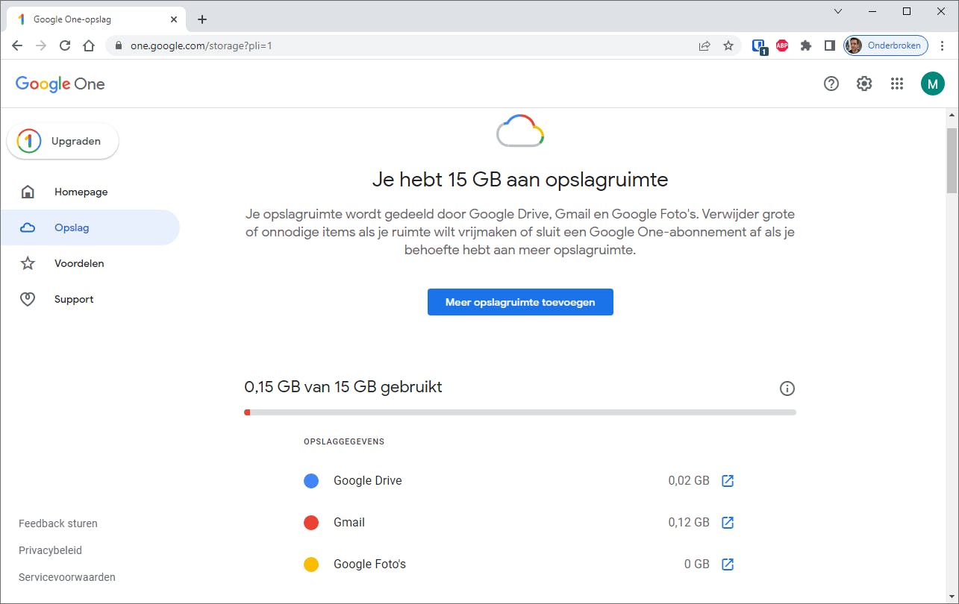Select Voordelen in the sidebar
The width and height of the screenshot is (959, 604).
click(x=79, y=263)
